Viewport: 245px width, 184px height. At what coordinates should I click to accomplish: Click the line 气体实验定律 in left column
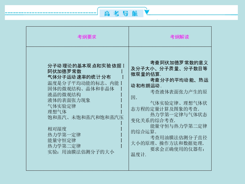[62, 106]
